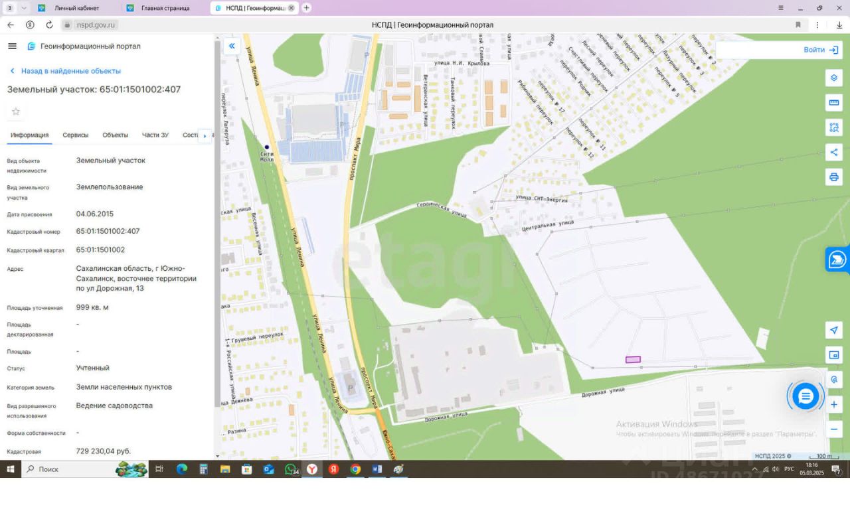Viewport: 850px width, 531px height.
Task: Select the ruler measurement tool
Action: pyautogui.click(x=834, y=103)
